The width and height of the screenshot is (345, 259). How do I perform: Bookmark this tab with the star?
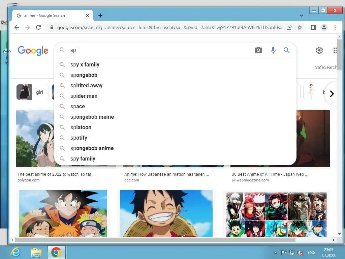tap(300, 27)
